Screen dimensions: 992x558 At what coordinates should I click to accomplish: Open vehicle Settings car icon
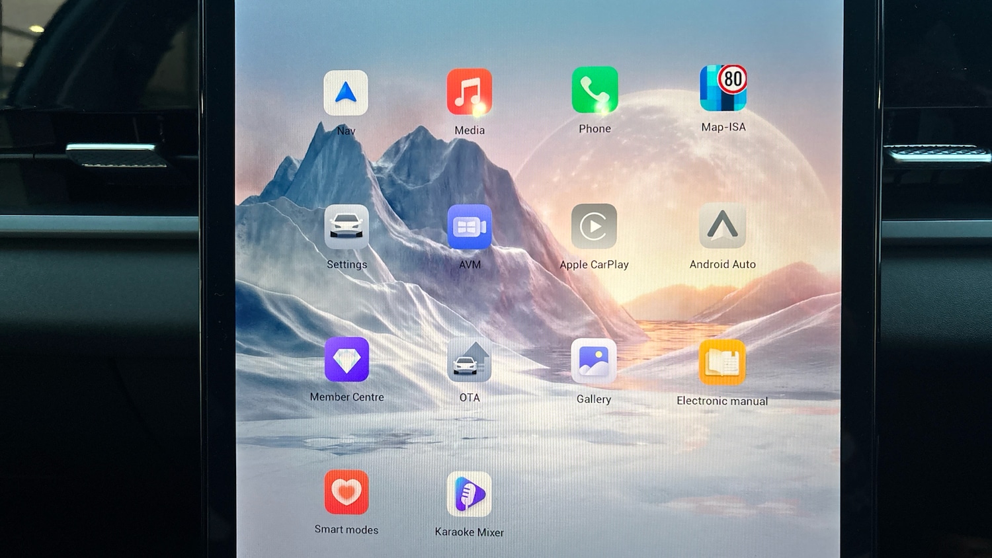(x=347, y=227)
